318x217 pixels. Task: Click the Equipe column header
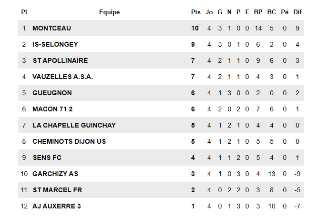point(109,12)
